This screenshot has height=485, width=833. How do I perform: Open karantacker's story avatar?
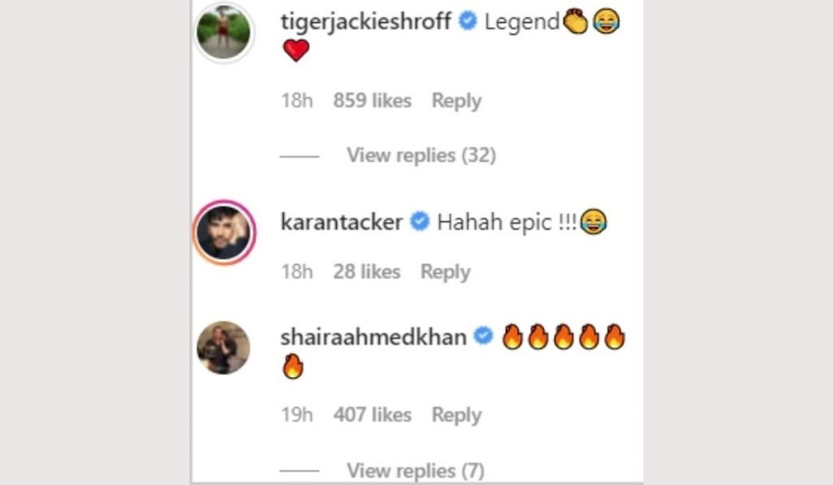click(224, 232)
